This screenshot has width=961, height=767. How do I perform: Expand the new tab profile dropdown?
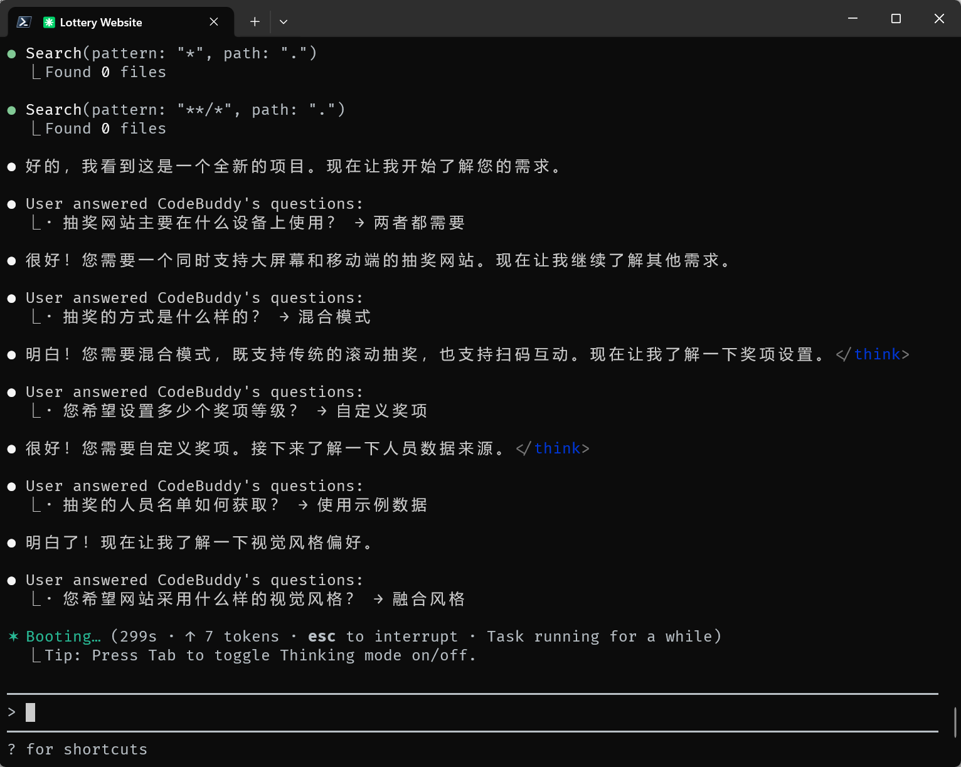coord(284,22)
